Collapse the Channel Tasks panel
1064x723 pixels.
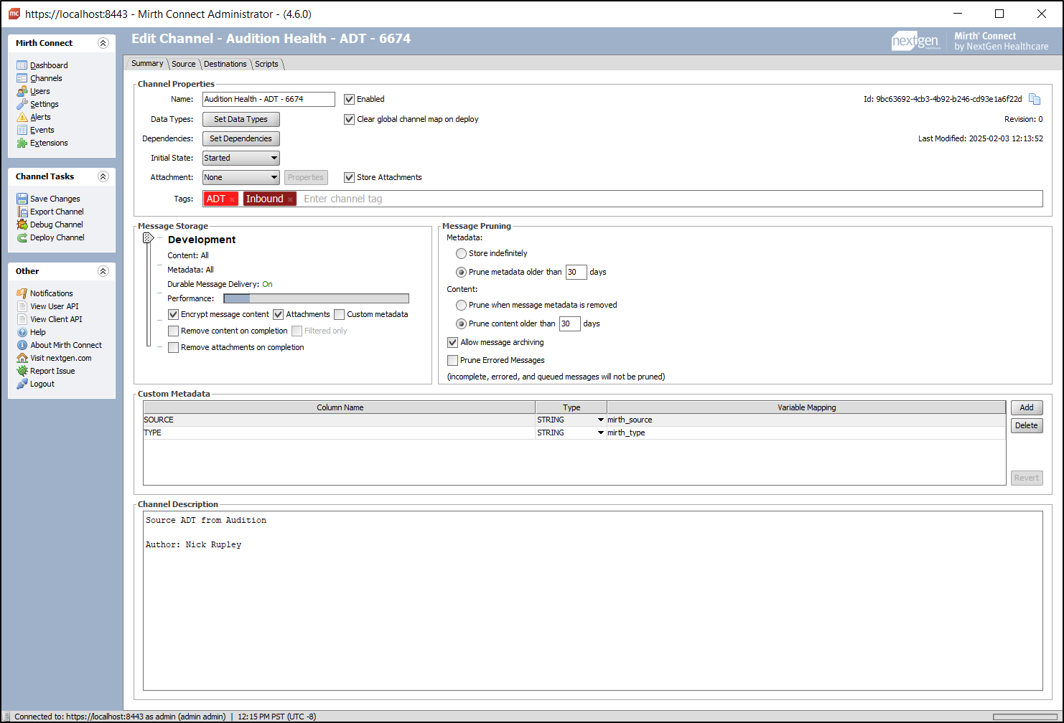coord(103,176)
